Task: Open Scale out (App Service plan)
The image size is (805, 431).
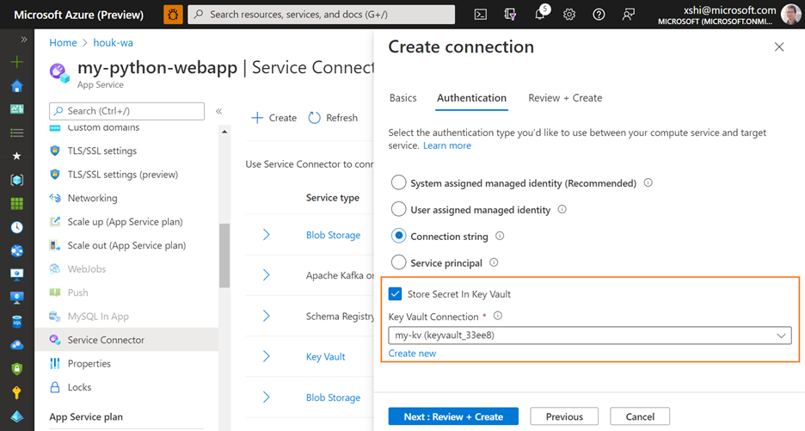Action: 126,245
